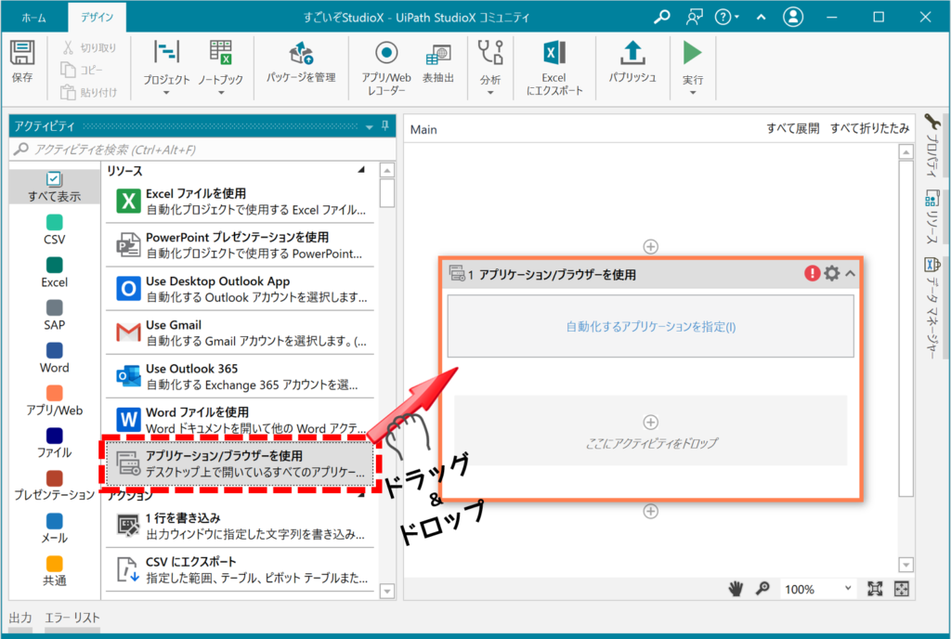951x639 pixels.
Task: Open the feedback icon in title bar
Action: pos(694,17)
